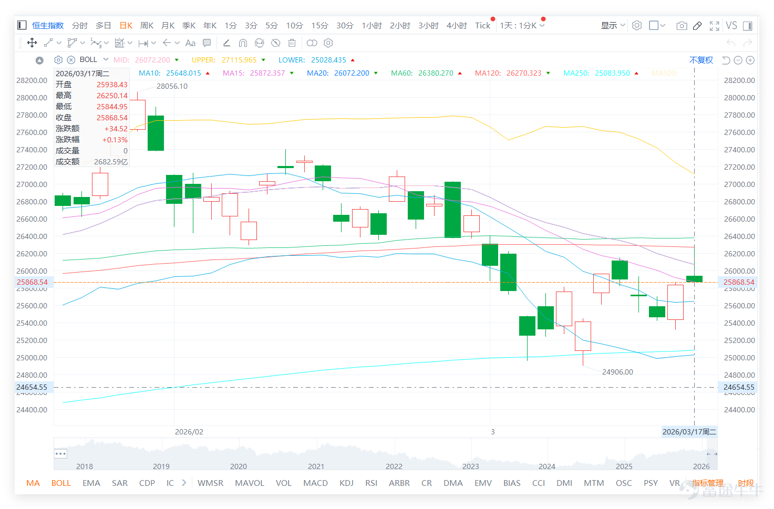Click the 不复权 adjustment button
The image size is (774, 509).
click(x=701, y=60)
